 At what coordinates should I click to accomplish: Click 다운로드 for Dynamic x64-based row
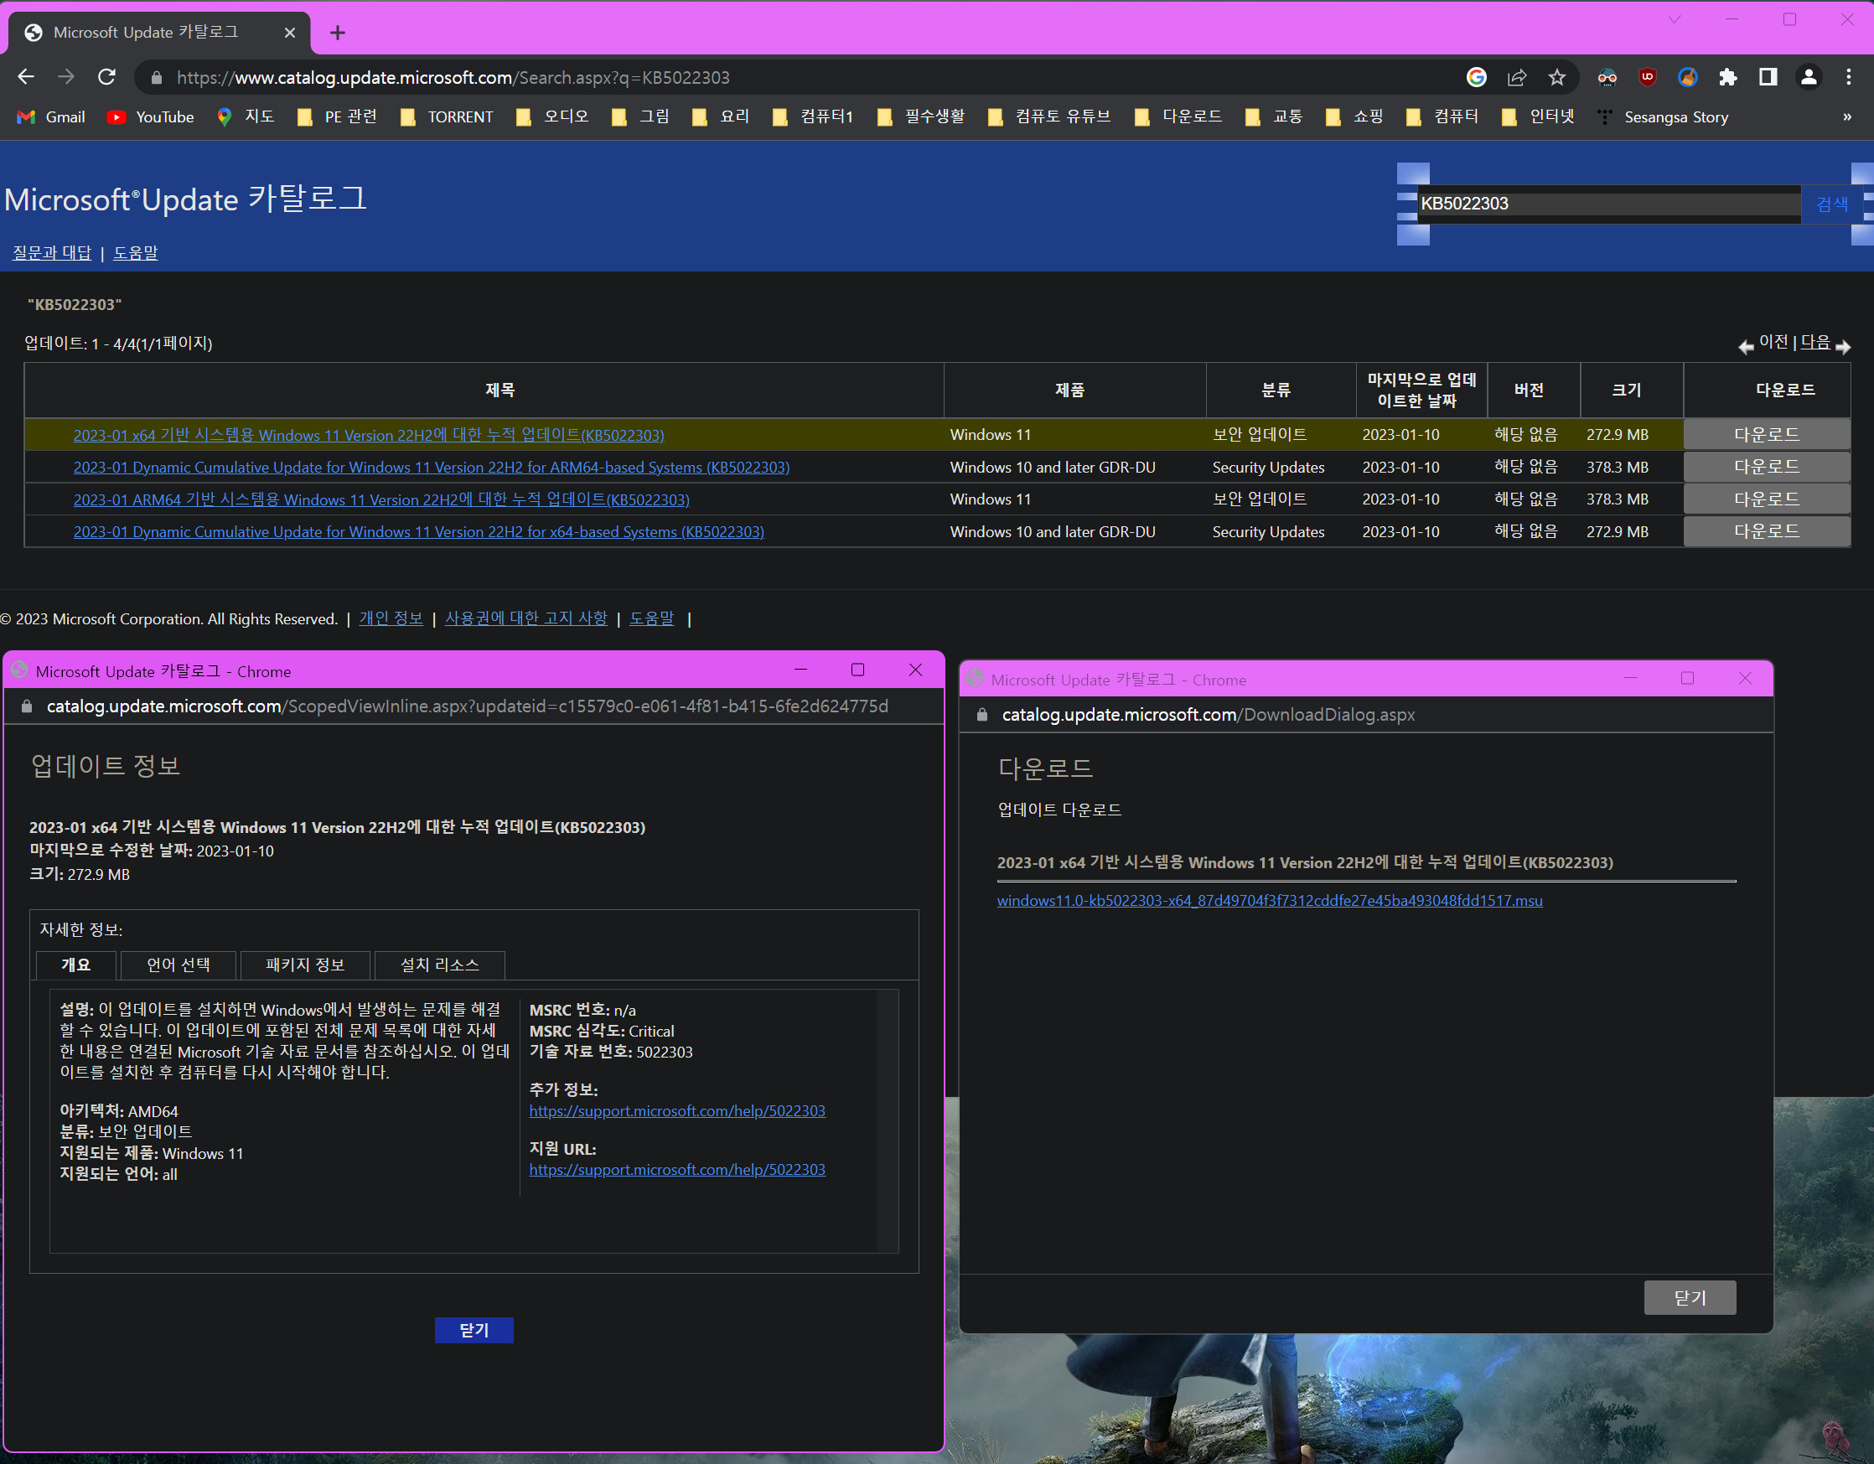click(1767, 531)
